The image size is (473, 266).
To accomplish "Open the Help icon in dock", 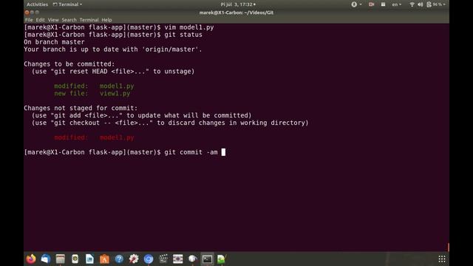I will point(119,259).
